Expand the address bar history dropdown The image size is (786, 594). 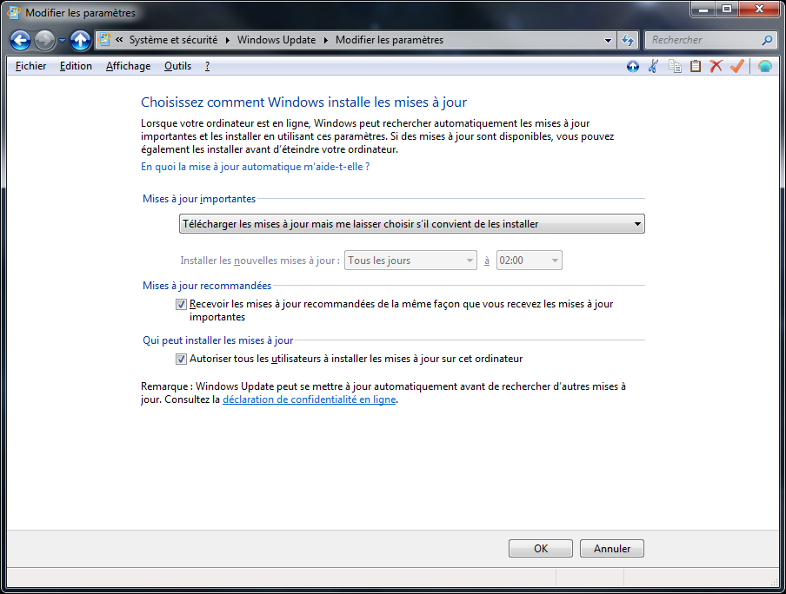[x=608, y=40]
